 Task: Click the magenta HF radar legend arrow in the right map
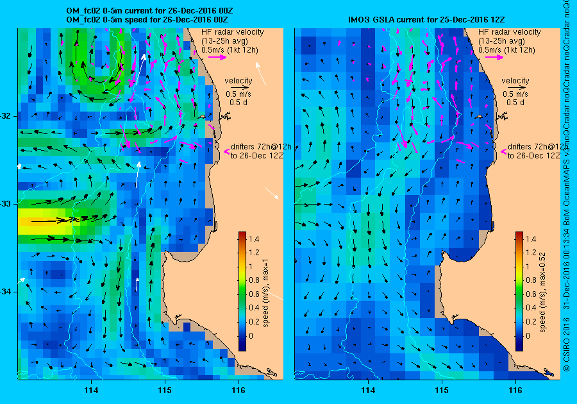coord(494,57)
